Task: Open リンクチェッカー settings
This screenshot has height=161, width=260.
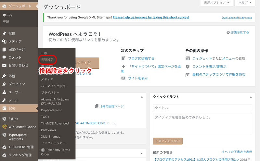Action: 53,143
